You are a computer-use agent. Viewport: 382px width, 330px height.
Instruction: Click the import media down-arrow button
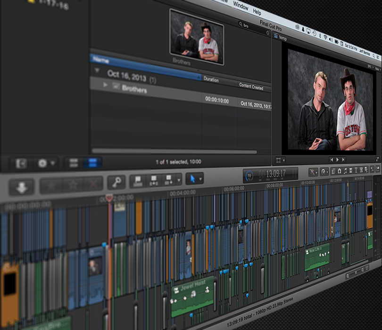coord(21,186)
